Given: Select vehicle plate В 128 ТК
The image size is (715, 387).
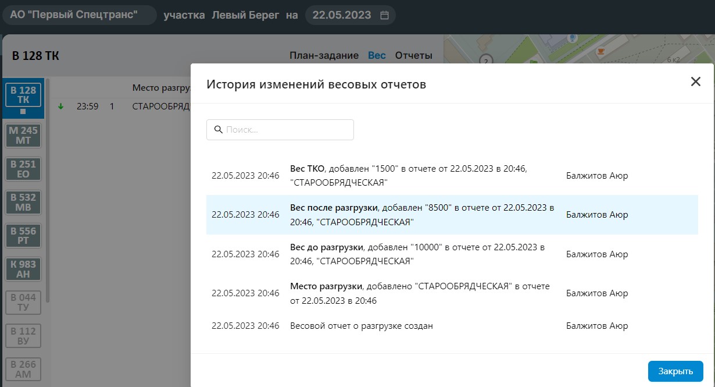Looking at the screenshot, I should coord(23,95).
